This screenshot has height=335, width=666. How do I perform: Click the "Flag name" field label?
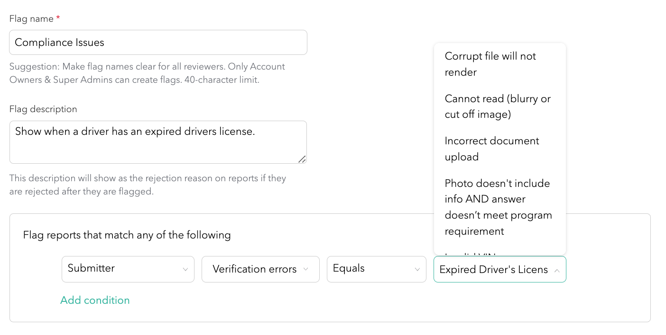pyautogui.click(x=31, y=19)
